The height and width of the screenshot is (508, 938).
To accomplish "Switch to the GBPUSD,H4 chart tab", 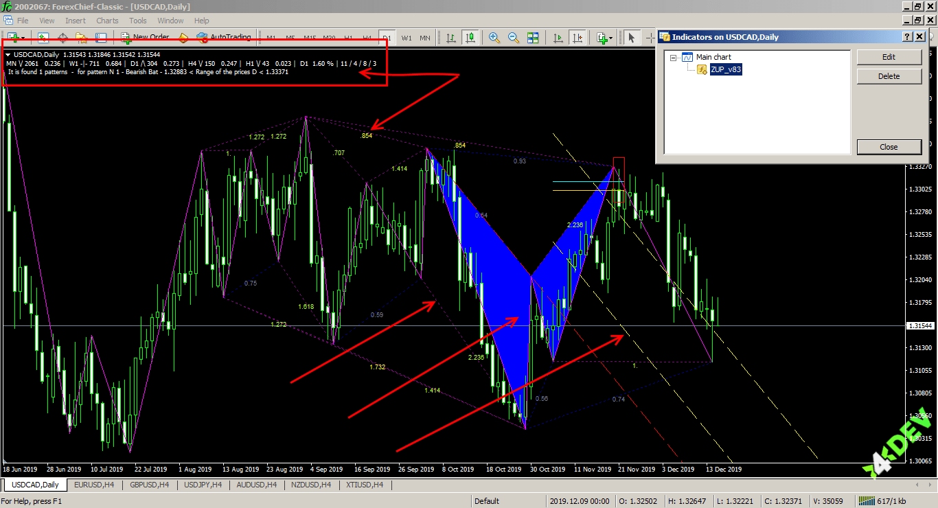I will pyautogui.click(x=150, y=485).
